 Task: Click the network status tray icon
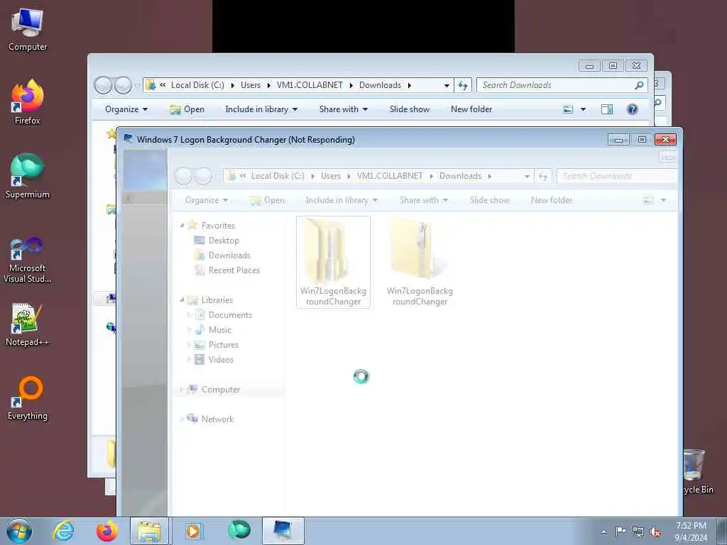point(638,532)
